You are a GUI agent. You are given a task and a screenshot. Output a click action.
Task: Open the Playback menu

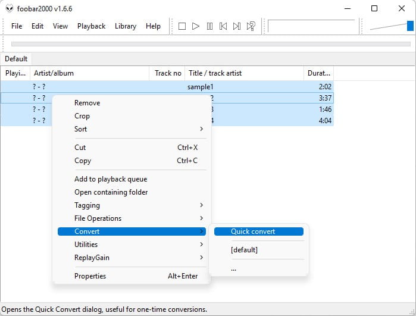(x=91, y=26)
